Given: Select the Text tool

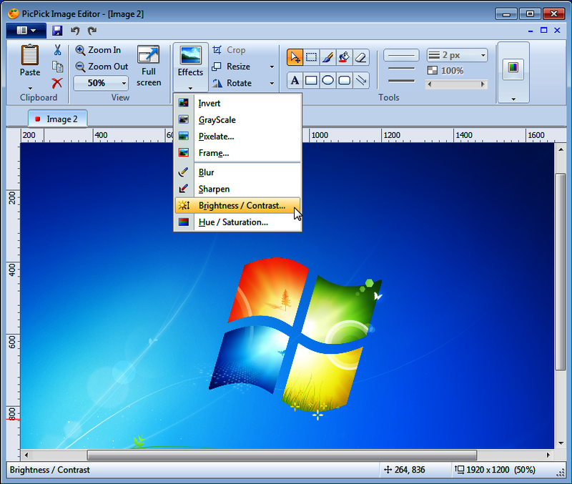Looking at the screenshot, I should (x=295, y=80).
